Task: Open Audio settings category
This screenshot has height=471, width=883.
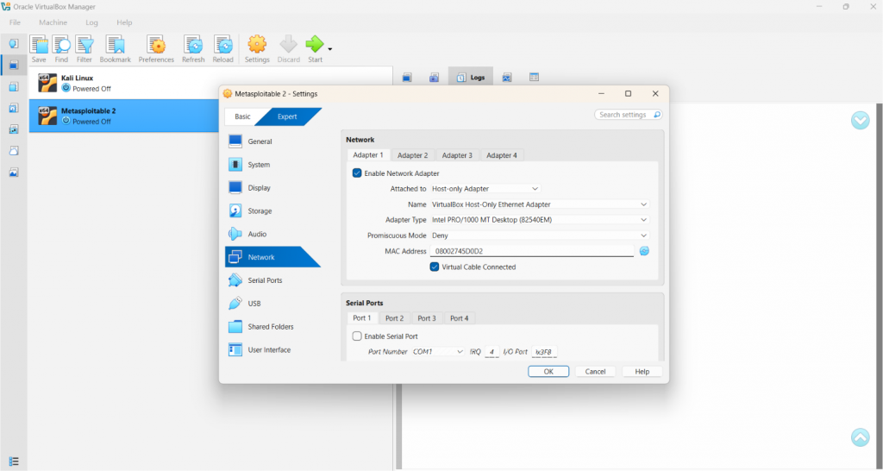Action: tap(271, 234)
